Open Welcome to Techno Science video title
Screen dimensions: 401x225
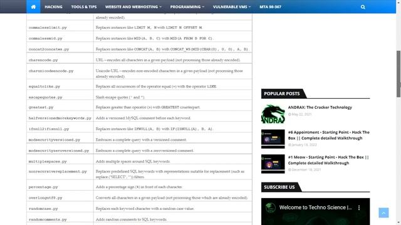tap(315, 207)
